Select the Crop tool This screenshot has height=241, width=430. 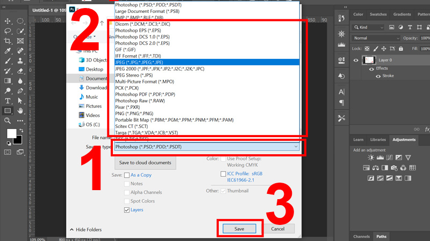point(8,41)
